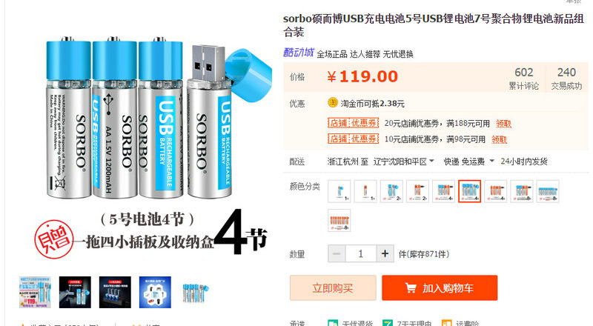593x326 pixels.
Task: Click the quantity input field
Action: pyautogui.click(x=361, y=254)
